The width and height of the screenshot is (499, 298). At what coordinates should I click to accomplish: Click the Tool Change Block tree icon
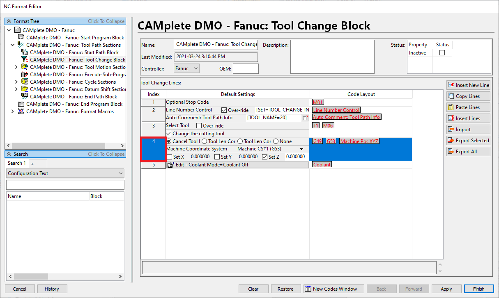pyautogui.click(x=25, y=59)
